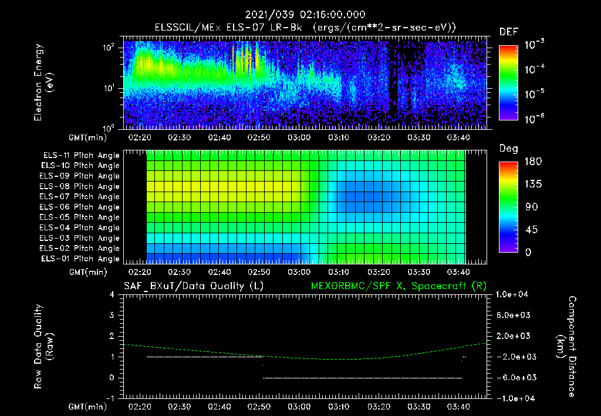Select the ELS-07 Pitch Angle row label
Screen dimensions: 601x416
[x=79, y=196]
